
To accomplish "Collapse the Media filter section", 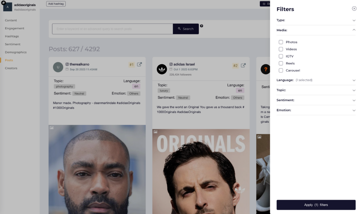I will click(316, 30).
